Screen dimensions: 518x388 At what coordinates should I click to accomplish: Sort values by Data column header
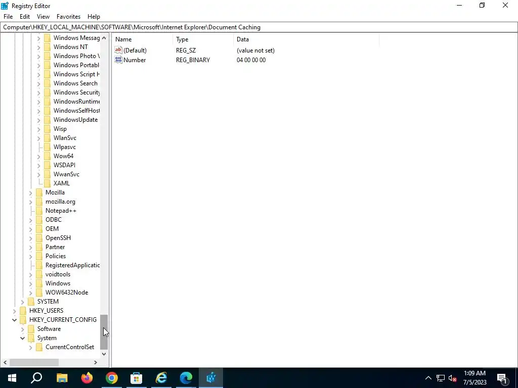(306, 39)
